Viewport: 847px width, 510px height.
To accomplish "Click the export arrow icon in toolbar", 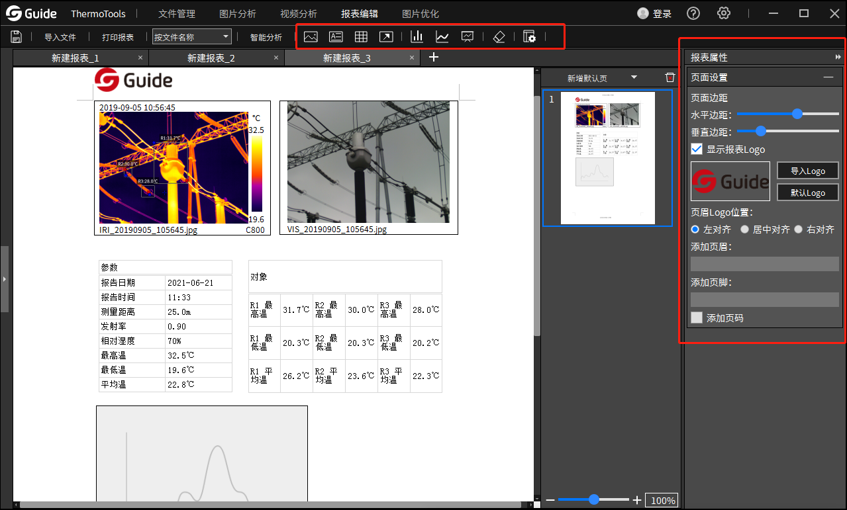I will 386,37.
